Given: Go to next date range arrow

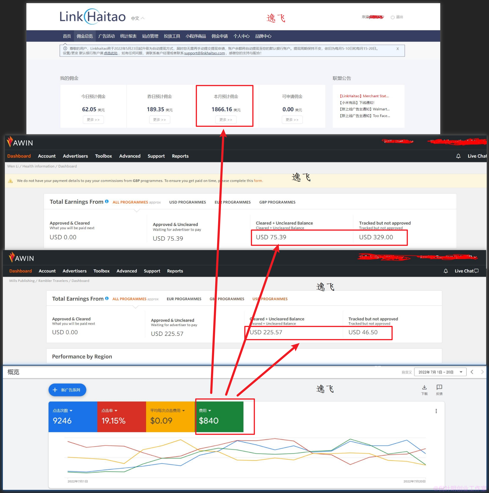Looking at the screenshot, I should point(482,372).
